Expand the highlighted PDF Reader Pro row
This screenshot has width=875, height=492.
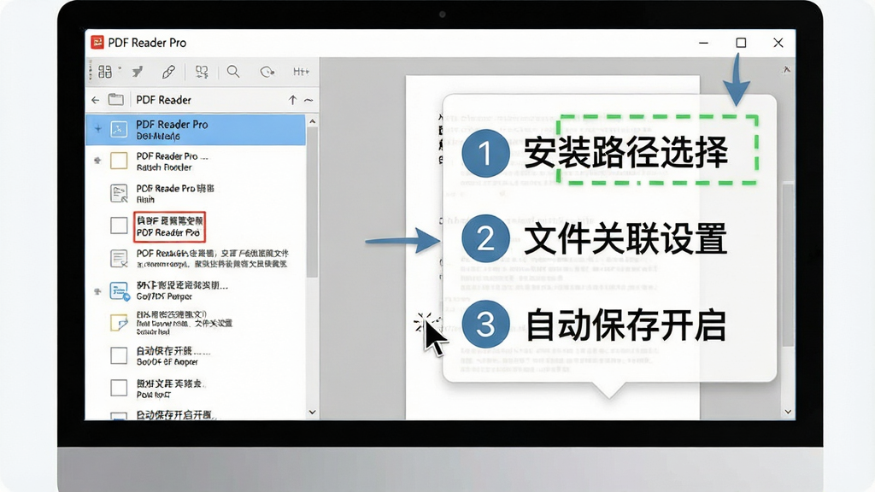coord(97,129)
